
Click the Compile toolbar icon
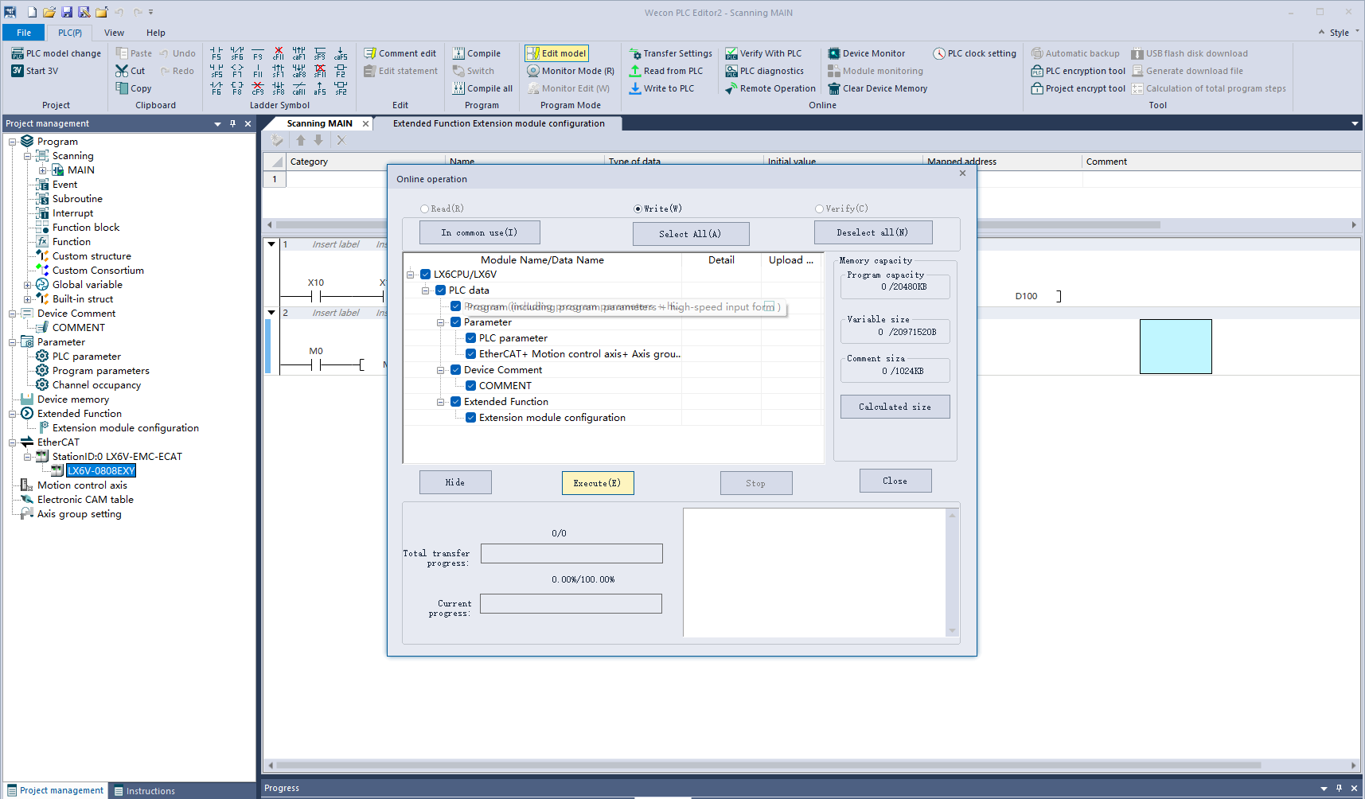point(458,53)
